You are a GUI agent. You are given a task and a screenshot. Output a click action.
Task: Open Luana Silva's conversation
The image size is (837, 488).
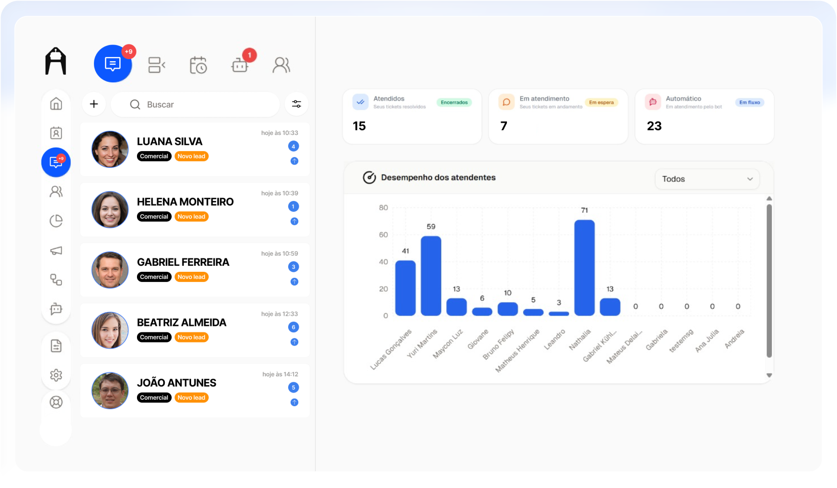click(195, 149)
